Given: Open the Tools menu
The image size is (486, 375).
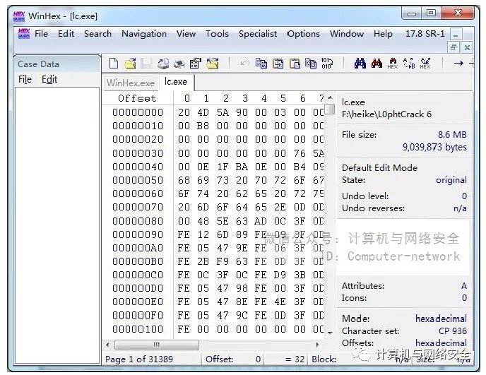Looking at the screenshot, I should coord(217,33).
